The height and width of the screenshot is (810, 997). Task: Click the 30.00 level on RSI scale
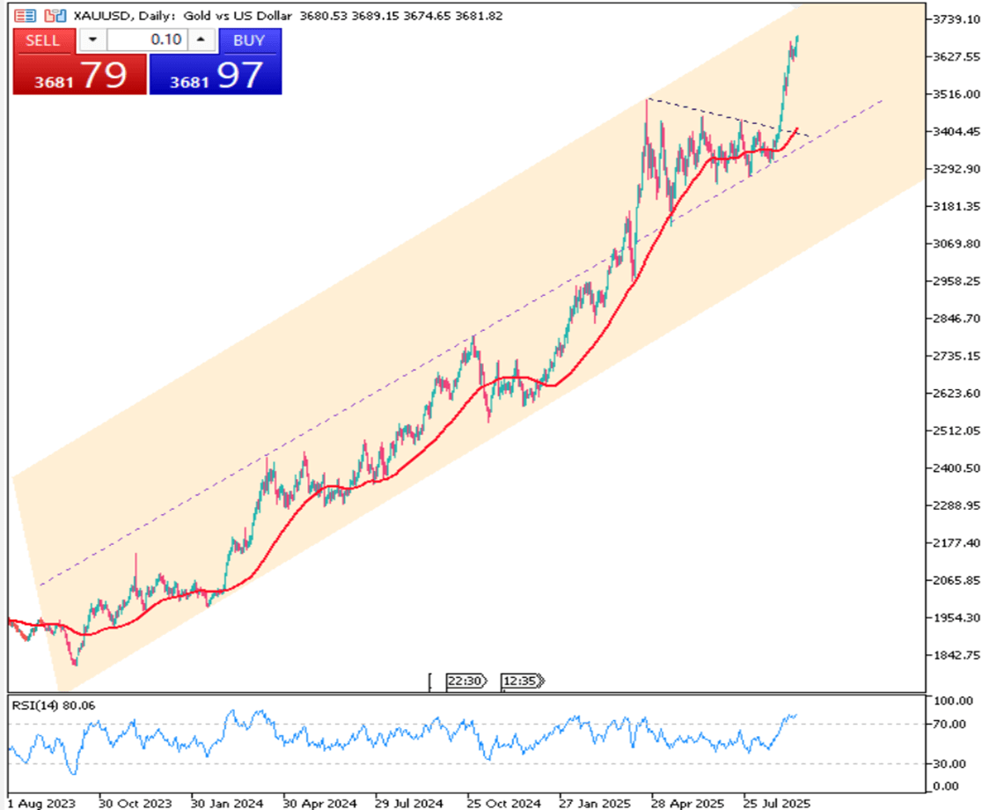click(x=953, y=763)
